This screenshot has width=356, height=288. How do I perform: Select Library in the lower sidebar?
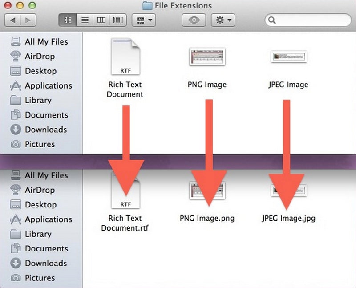(31, 234)
